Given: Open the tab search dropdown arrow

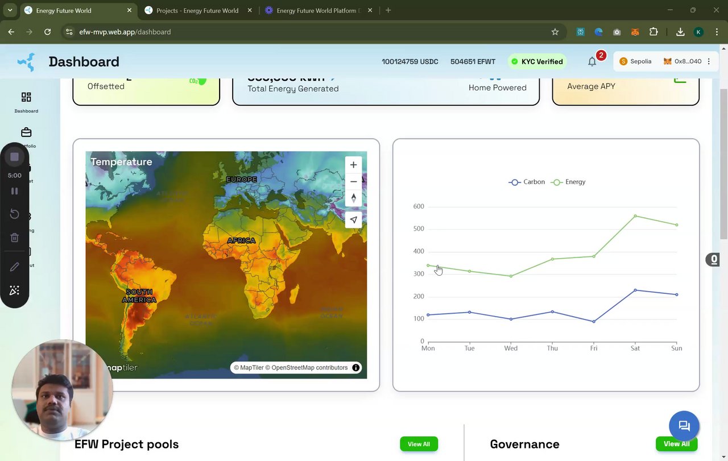Looking at the screenshot, I should 10,10.
